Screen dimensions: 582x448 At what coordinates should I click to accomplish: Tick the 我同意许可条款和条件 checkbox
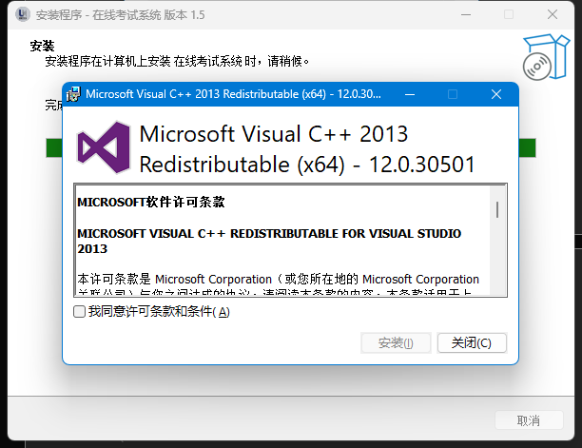pyautogui.click(x=79, y=311)
